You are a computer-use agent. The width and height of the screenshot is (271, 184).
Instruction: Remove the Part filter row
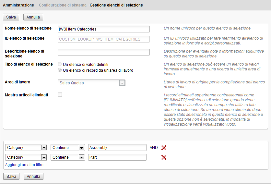point(164,157)
